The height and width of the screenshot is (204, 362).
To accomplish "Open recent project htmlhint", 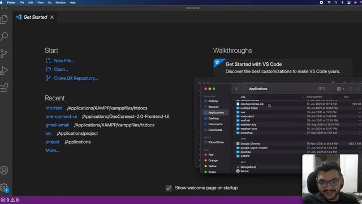I will tap(54, 108).
